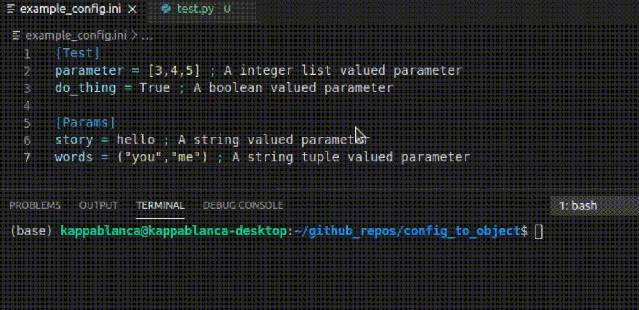
Task: Click the U git status on test.py
Action: pyautogui.click(x=226, y=10)
